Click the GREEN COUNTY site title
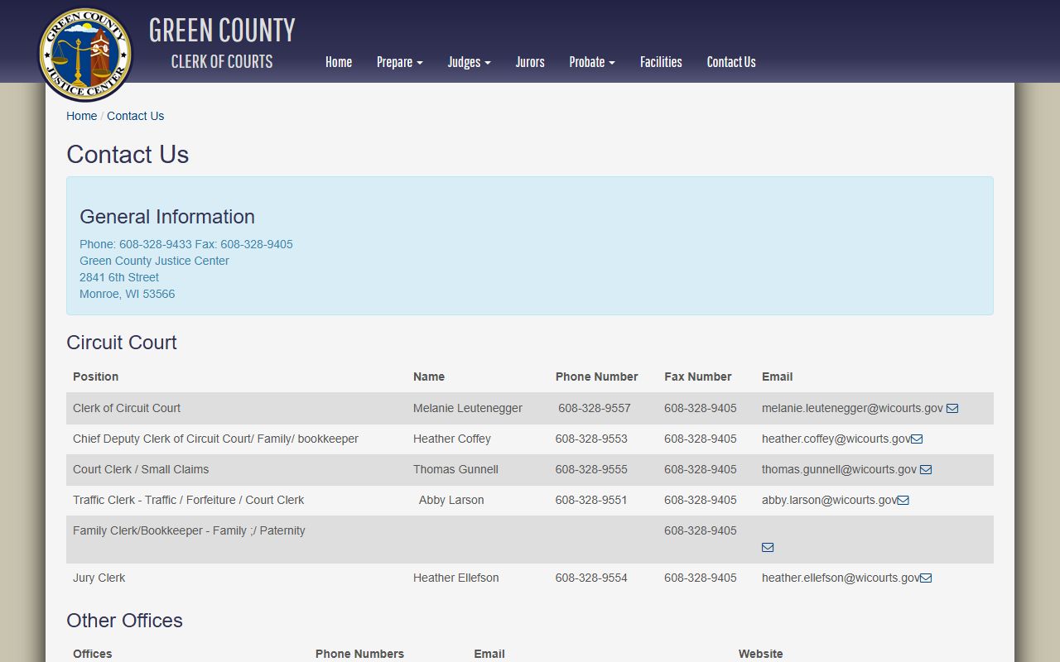 222,31
